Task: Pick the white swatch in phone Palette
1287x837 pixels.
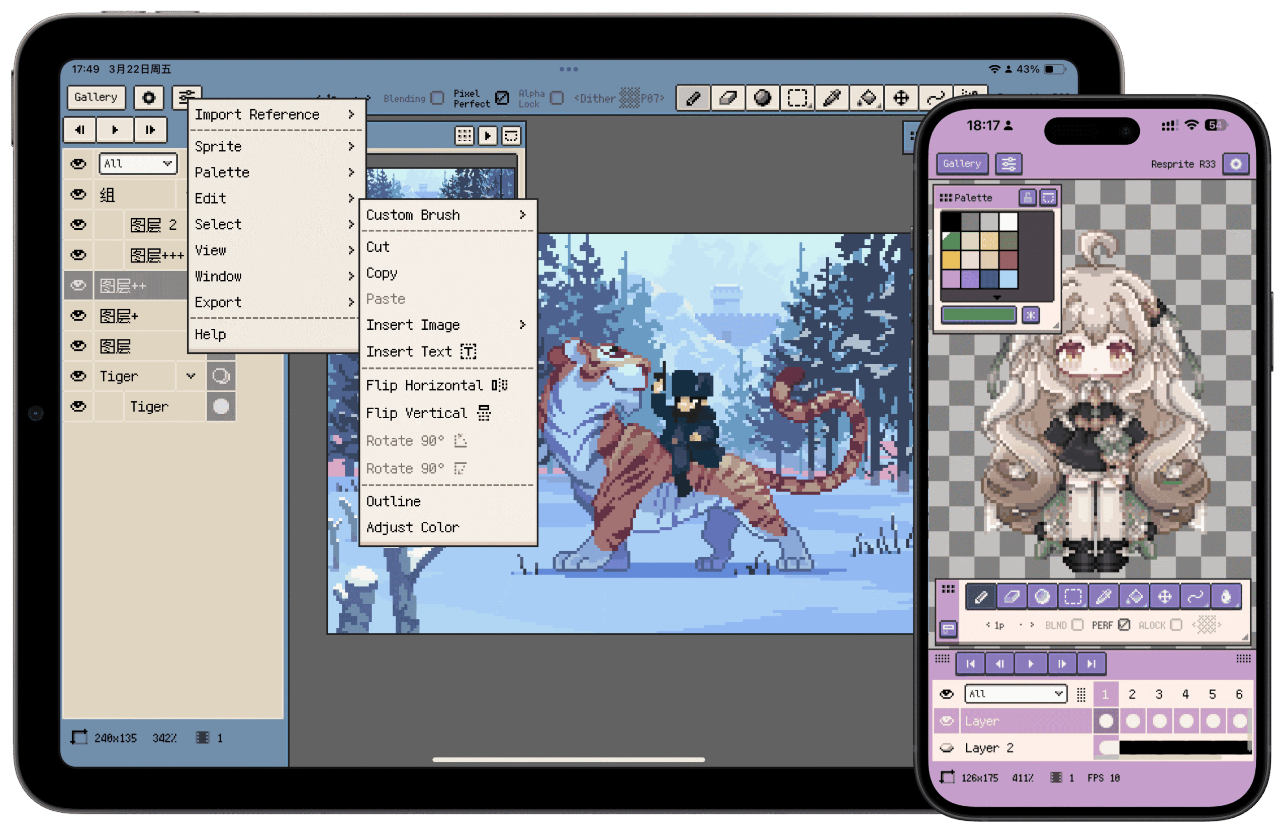Action: (x=1008, y=222)
